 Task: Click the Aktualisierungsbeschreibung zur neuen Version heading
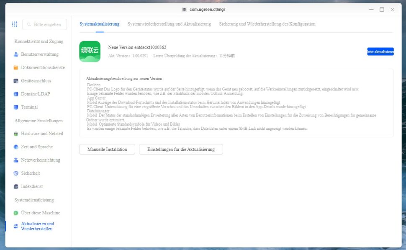point(124,78)
